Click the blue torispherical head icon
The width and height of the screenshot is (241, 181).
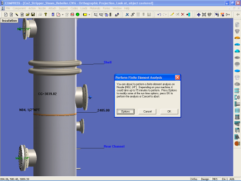tap(237, 44)
